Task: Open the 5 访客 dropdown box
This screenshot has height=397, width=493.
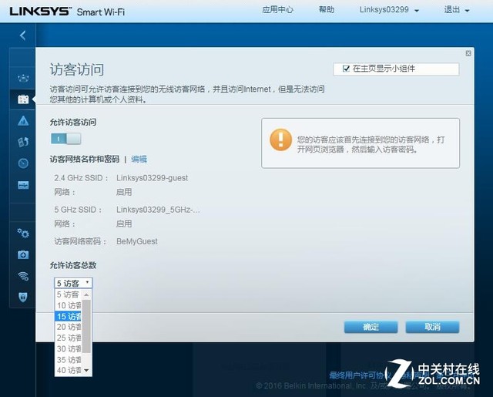Action: pos(73,283)
